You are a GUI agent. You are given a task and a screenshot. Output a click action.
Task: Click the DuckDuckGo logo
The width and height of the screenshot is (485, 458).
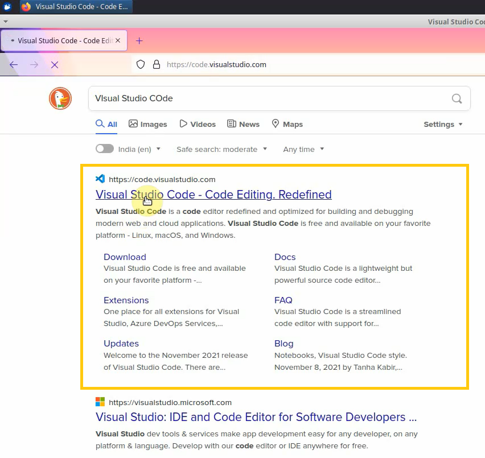60,98
